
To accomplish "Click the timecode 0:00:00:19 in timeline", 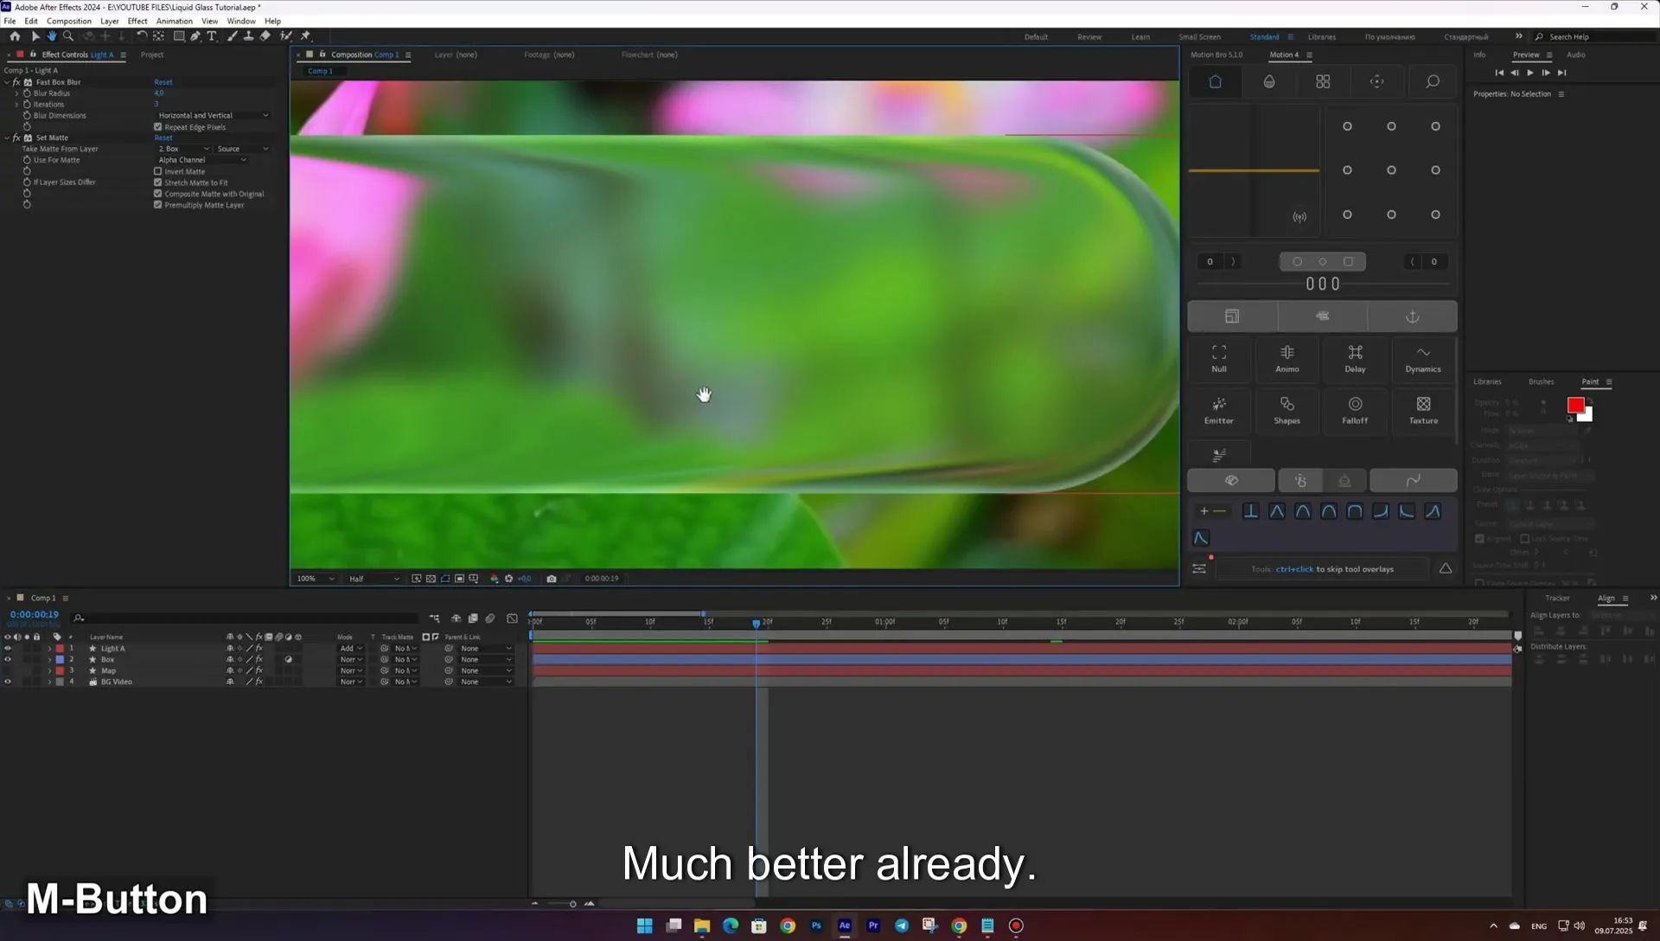I will point(35,615).
